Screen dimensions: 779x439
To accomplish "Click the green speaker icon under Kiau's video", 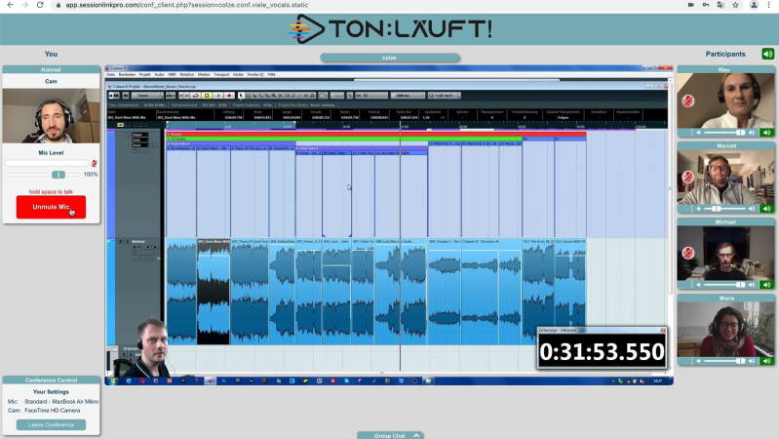I will pos(767,132).
